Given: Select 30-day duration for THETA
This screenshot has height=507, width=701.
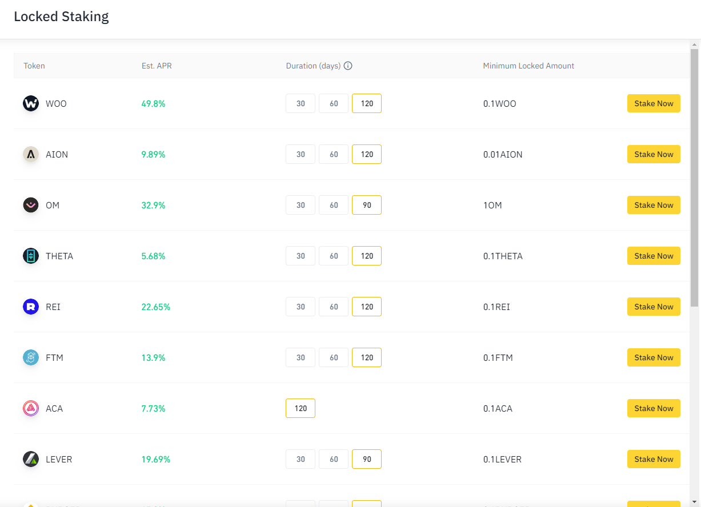Looking at the screenshot, I should pos(301,256).
